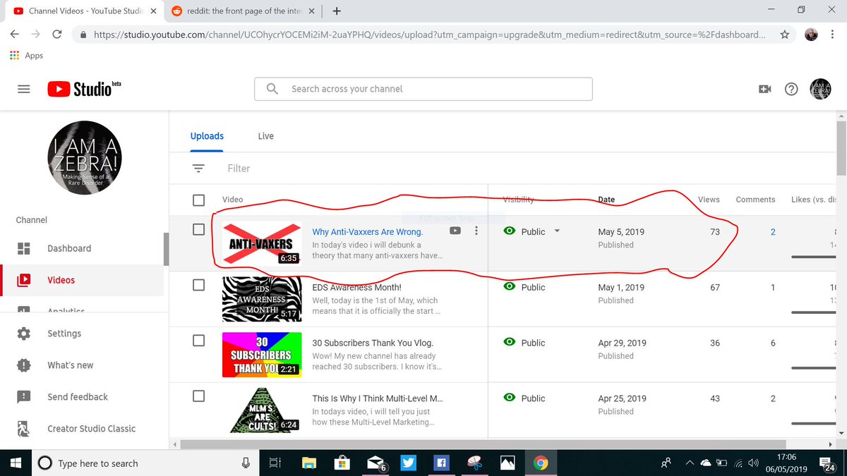Switch to reddit browser tab

point(242,11)
